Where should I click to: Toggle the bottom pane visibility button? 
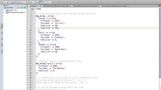point(44,2)
